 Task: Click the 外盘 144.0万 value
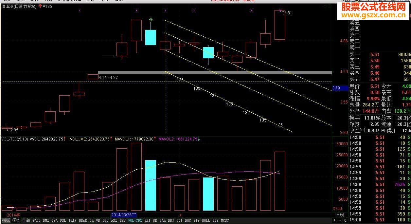(371, 111)
